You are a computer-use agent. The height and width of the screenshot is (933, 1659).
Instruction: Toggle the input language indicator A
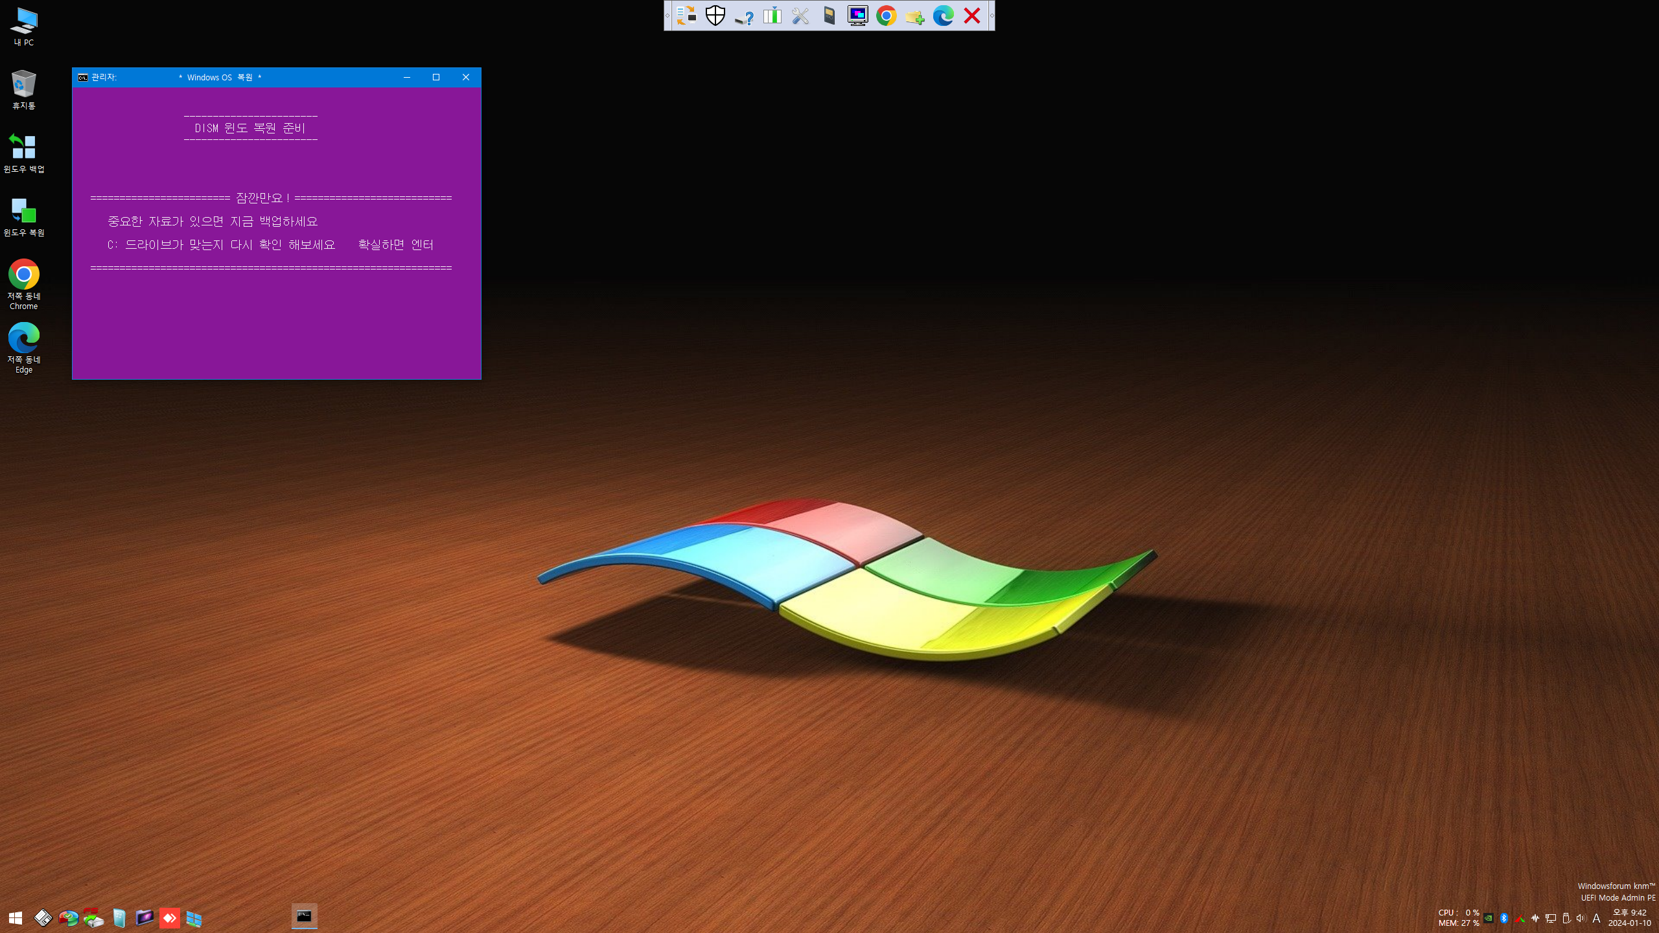(x=1597, y=918)
